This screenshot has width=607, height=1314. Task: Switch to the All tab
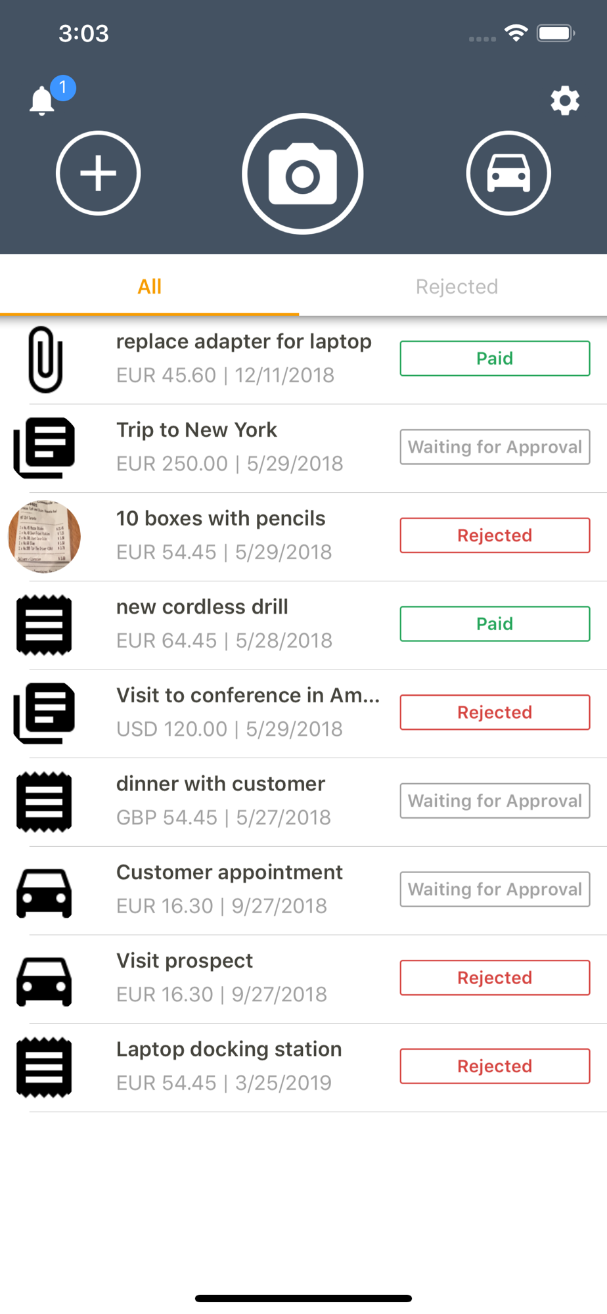150,286
